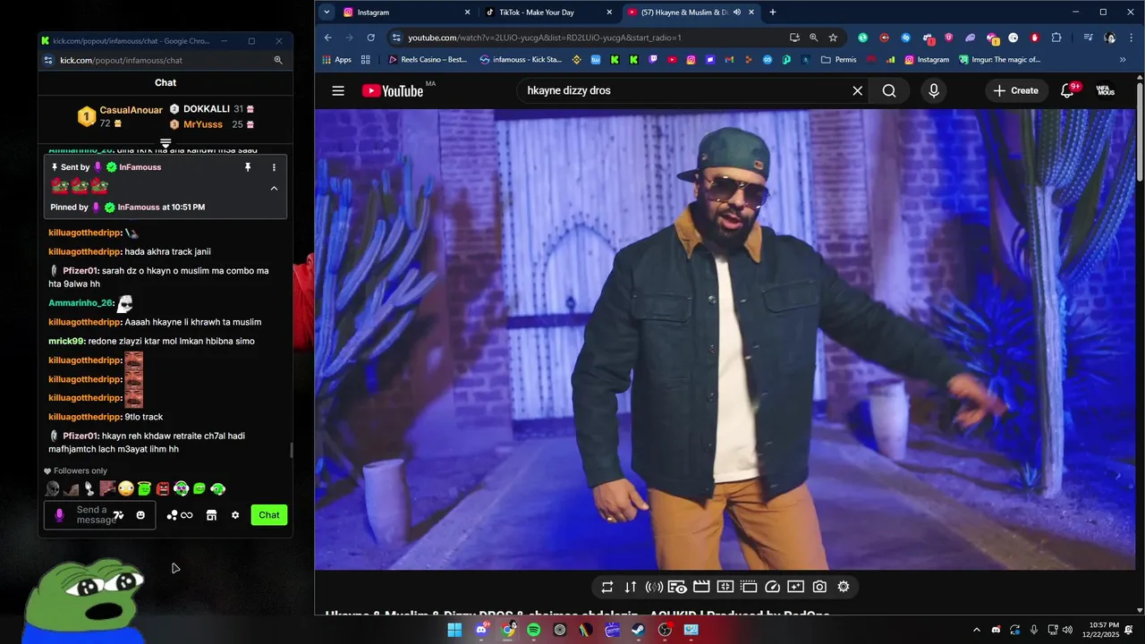Open the browser zoom magnifier icon
Viewport: 1145px width, 644px height.
tap(814, 38)
